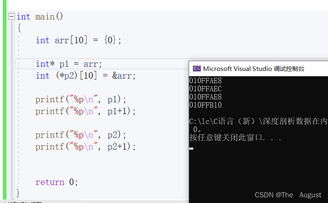This screenshot has width=328, height=203.
Task: Click the console file path line
Action: [x=258, y=121]
